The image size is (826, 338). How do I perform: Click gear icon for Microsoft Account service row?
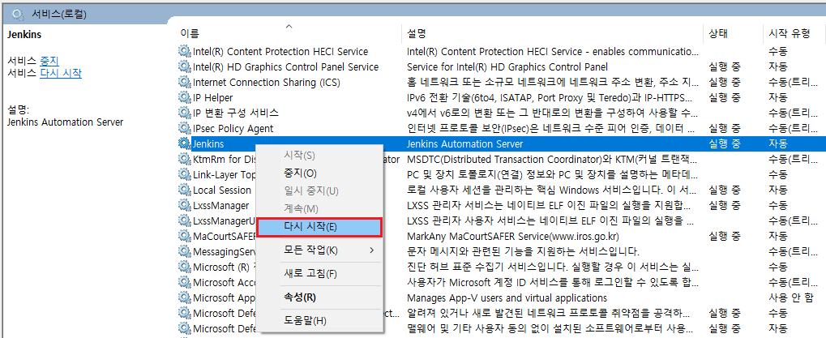pyautogui.click(x=184, y=282)
